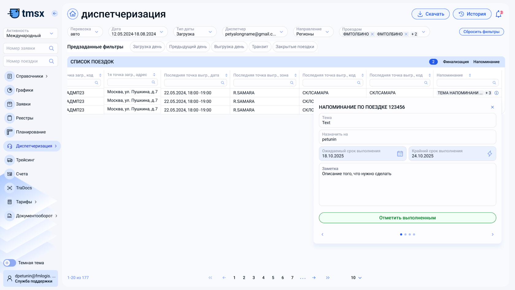Image resolution: width=515 pixels, height=290 pixels.
Task: Click the Назначить на field
Action: coord(407,137)
